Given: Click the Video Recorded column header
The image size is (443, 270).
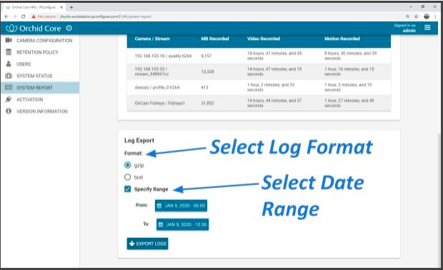Looking at the screenshot, I should tap(264, 39).
